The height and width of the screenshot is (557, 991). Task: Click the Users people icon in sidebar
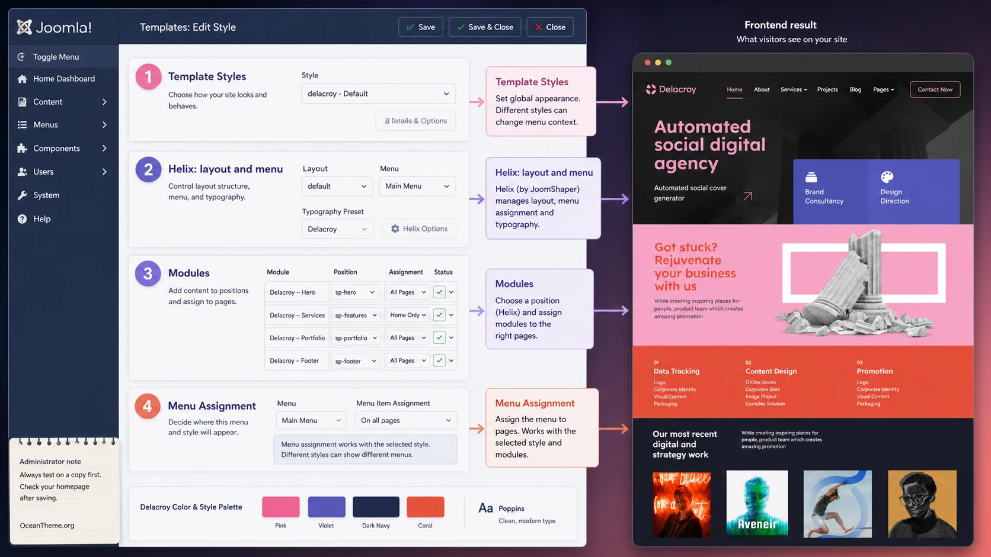tap(22, 172)
